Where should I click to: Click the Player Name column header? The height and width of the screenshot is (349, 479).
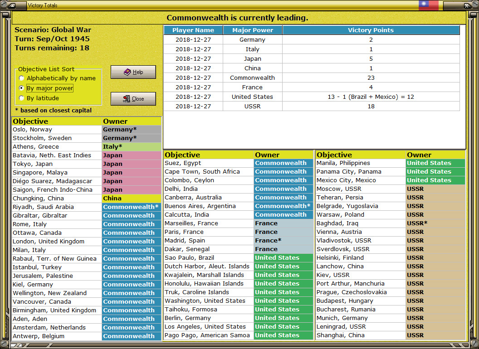click(193, 30)
